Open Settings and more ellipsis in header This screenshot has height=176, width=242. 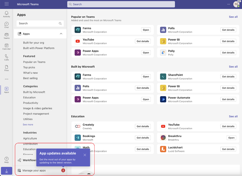pos(229,4)
